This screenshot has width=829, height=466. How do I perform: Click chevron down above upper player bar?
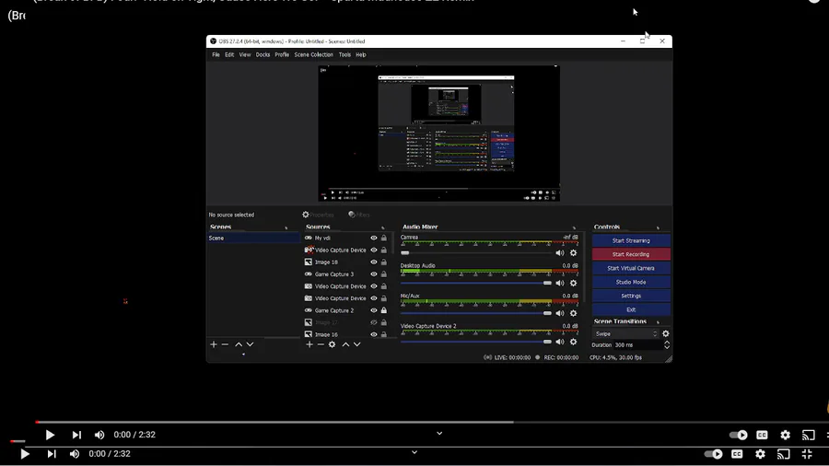coord(439,433)
